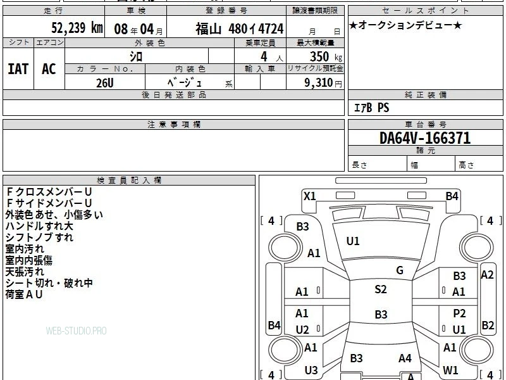Viewport: 506px width, 380px height.
Task: Select chassis number DA64V-166371
Action: click(x=425, y=138)
